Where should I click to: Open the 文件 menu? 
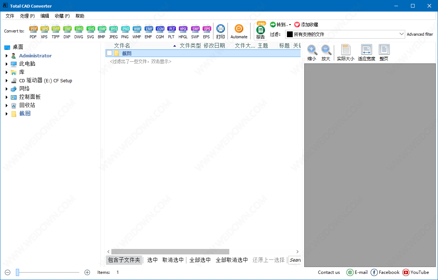pos(10,16)
